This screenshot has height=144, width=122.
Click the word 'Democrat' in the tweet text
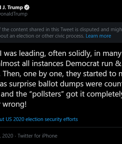(83, 63)
